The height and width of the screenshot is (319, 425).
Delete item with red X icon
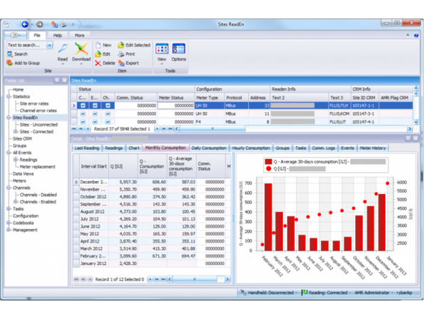(98, 64)
